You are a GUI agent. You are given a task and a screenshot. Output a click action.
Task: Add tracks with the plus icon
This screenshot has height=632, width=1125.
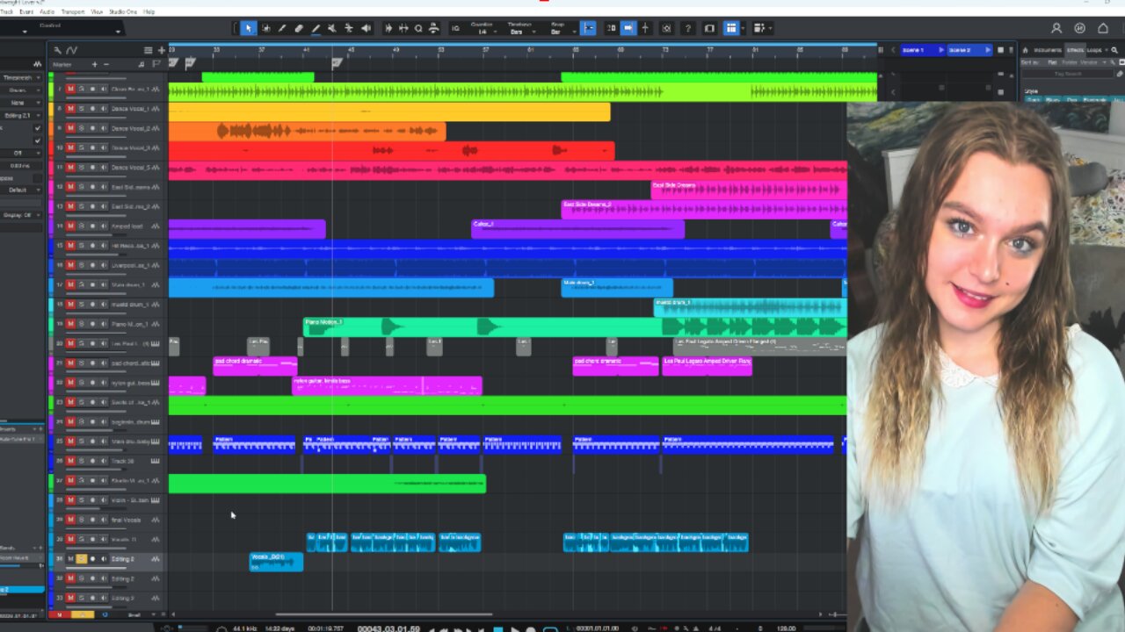click(161, 50)
